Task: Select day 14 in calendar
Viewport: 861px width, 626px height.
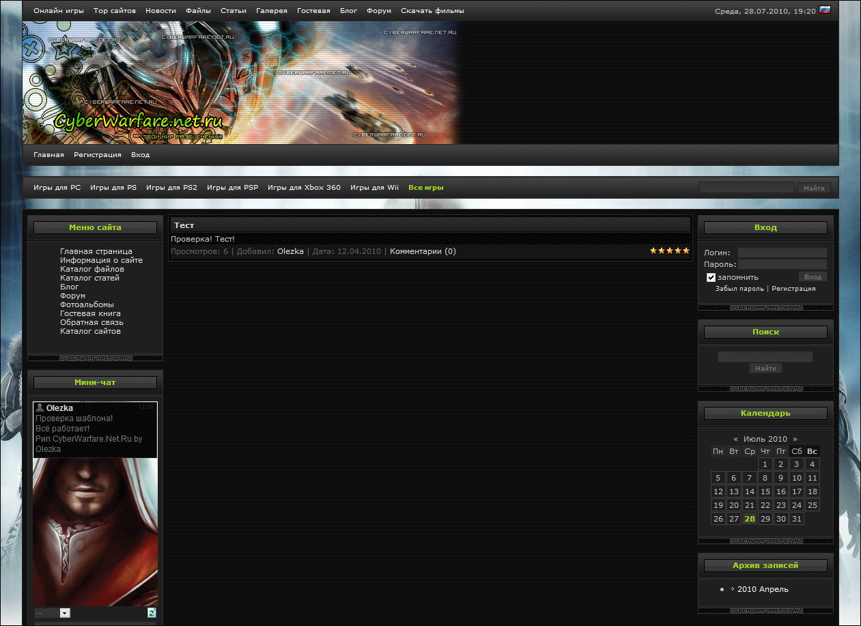Action: [x=750, y=492]
